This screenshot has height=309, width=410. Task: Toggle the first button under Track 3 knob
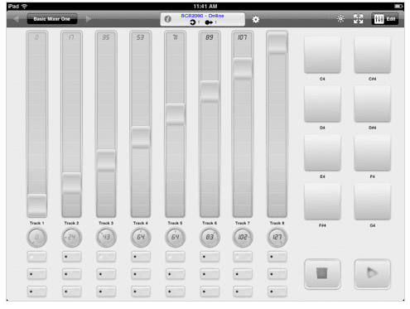pyautogui.click(x=106, y=257)
